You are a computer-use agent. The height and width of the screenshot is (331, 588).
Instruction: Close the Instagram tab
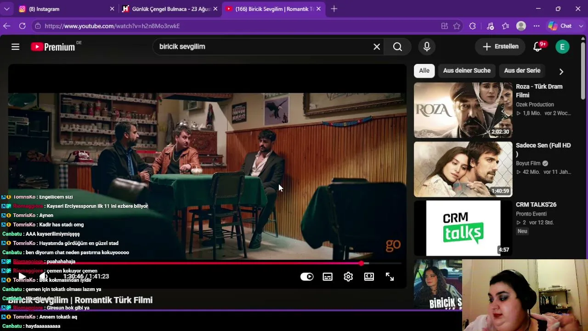(112, 9)
